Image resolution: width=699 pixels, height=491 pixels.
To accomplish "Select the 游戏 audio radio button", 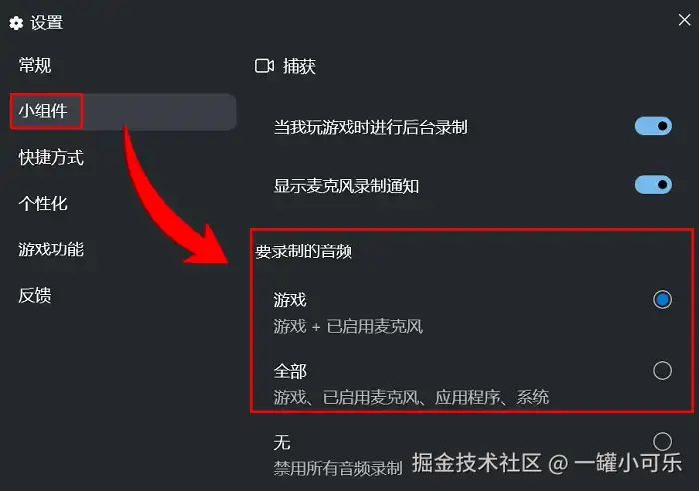I will click(x=662, y=299).
